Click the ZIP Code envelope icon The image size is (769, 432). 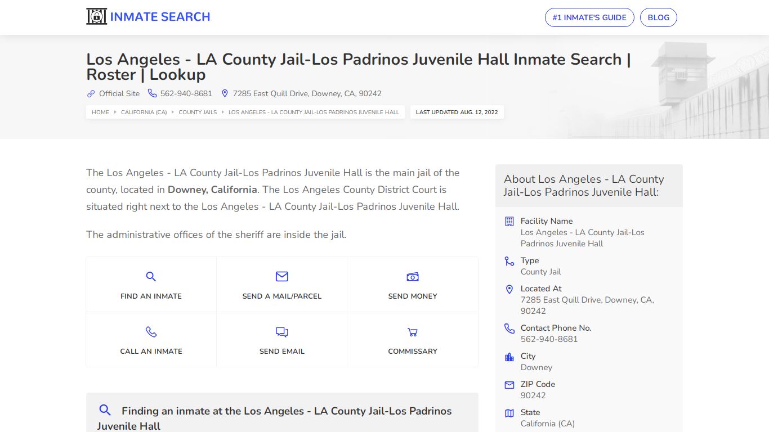pos(509,385)
